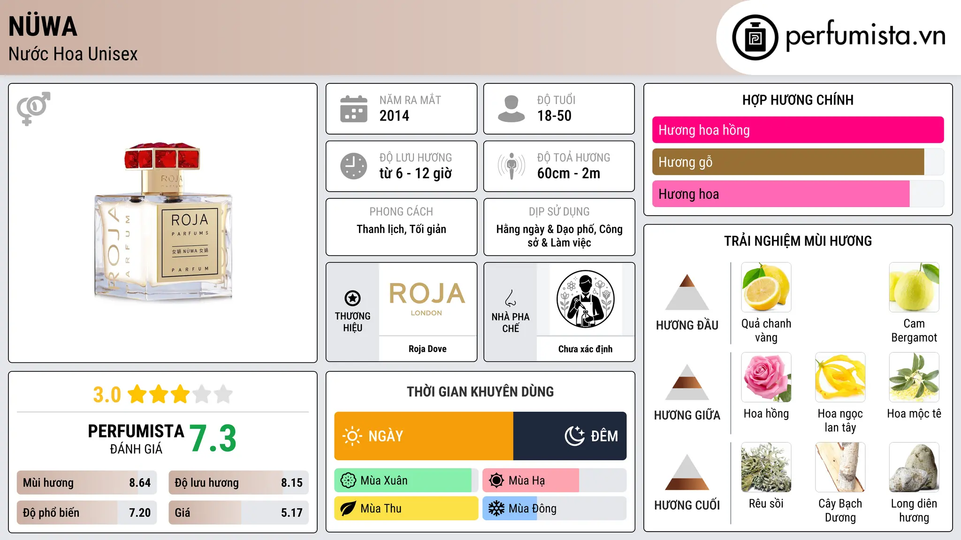Click the perfumer illustration icon
The image size is (961, 540).
[585, 299]
